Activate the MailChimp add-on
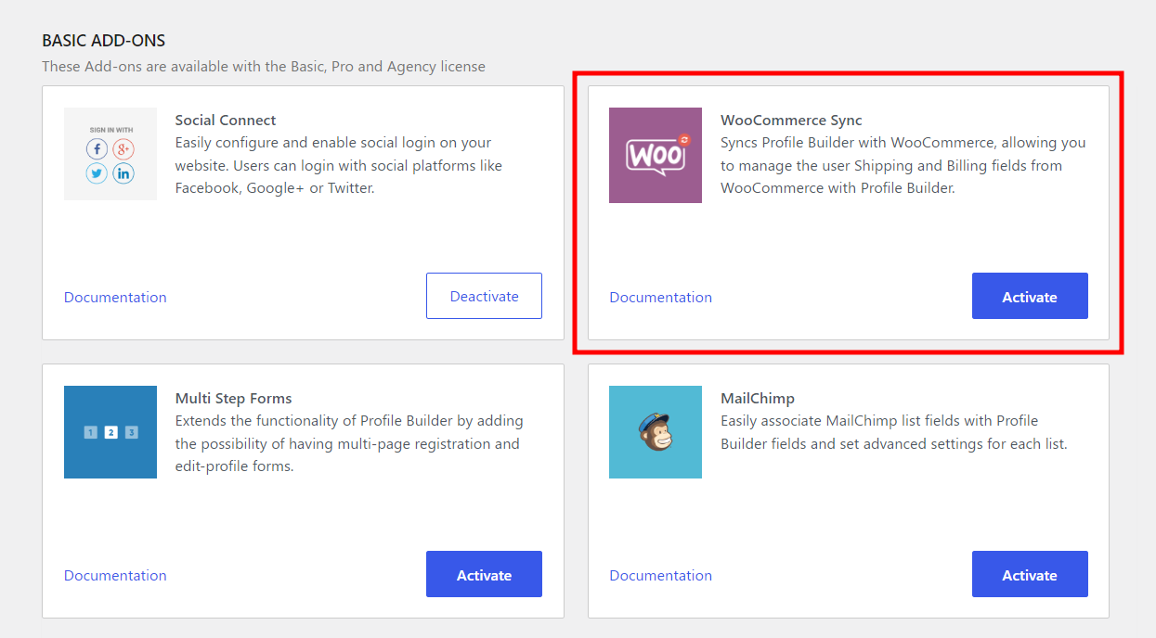1156x638 pixels. 1029,575
